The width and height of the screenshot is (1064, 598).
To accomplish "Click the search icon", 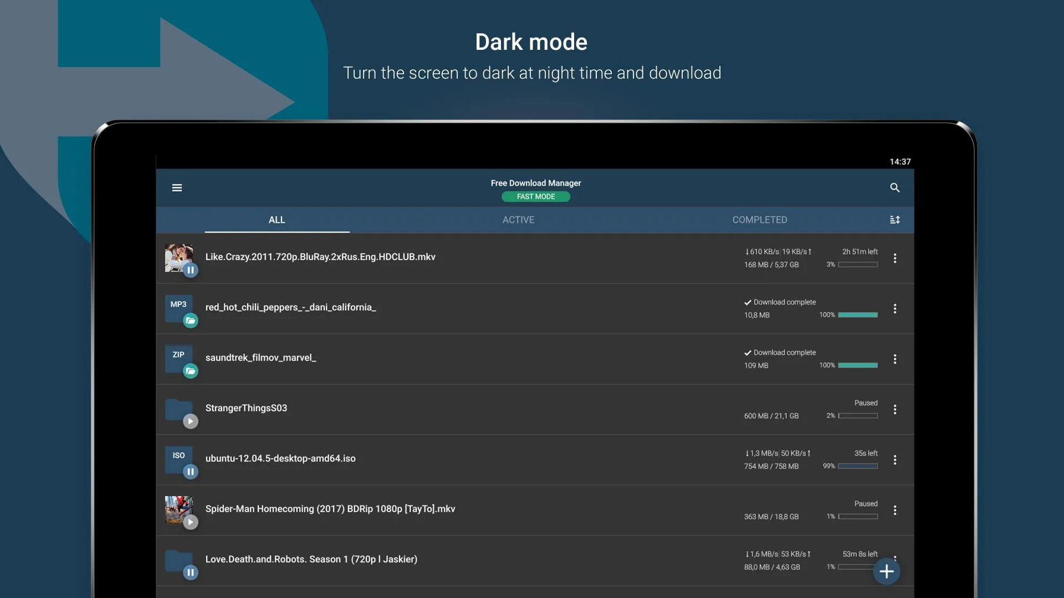I will (895, 188).
